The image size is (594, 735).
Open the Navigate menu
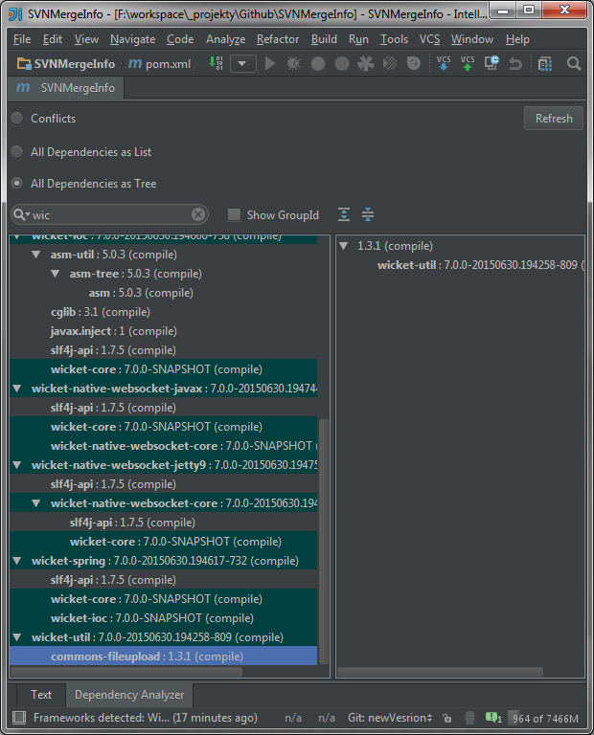[x=133, y=39]
